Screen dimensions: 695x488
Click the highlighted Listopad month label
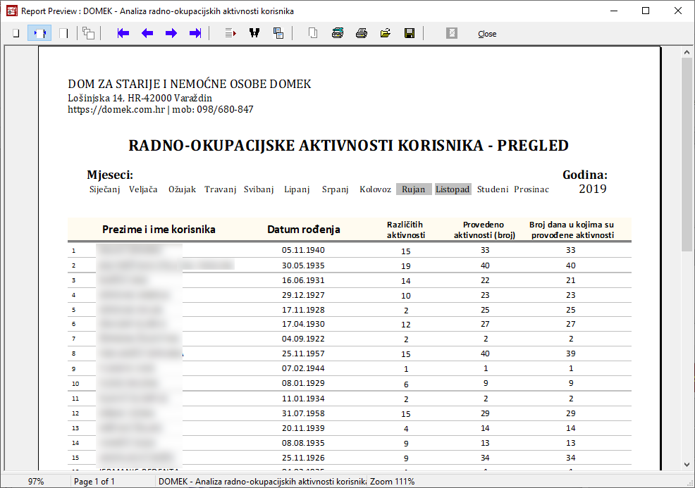(x=453, y=189)
